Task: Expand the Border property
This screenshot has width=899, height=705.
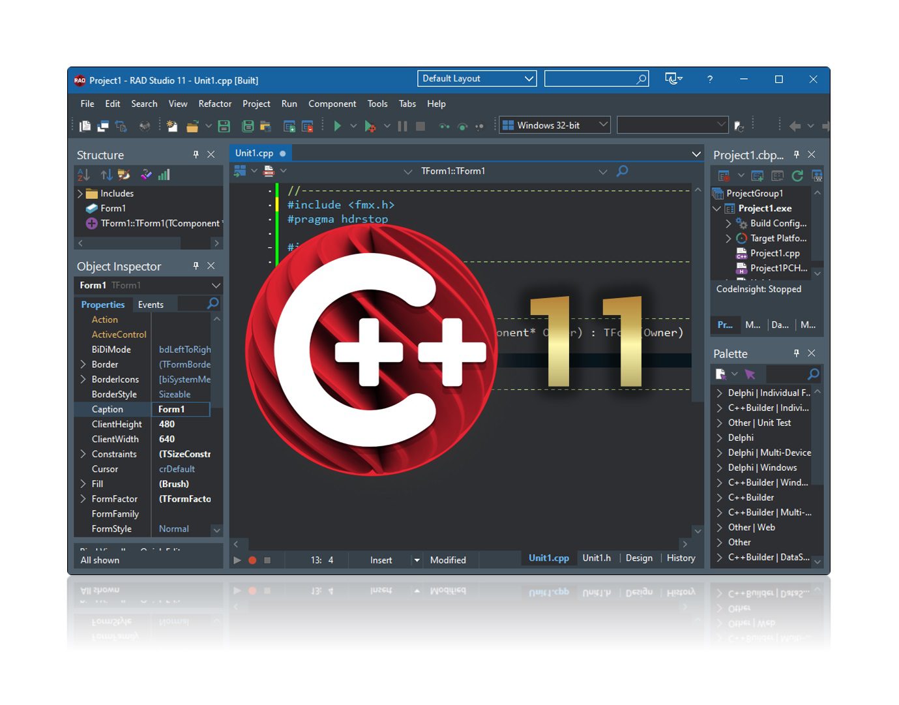Action: coord(83,365)
